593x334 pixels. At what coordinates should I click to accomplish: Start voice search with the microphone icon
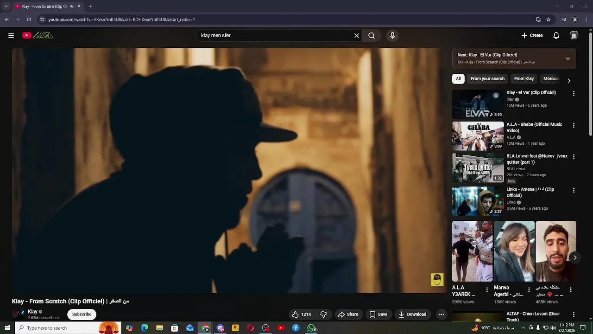click(x=392, y=35)
